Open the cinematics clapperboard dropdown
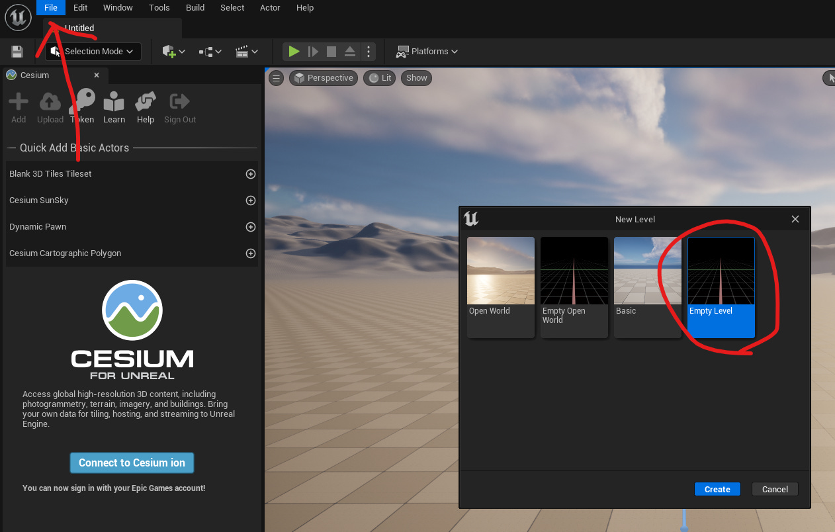Screen dimensions: 835x532 [245, 51]
